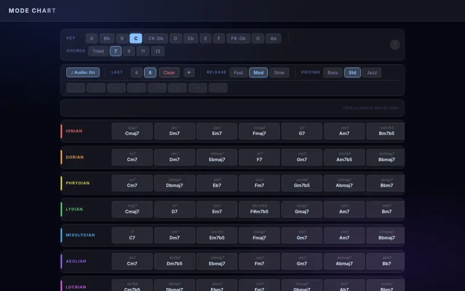465x291 pixels.
Task: Select key A
Action: (x=92, y=38)
